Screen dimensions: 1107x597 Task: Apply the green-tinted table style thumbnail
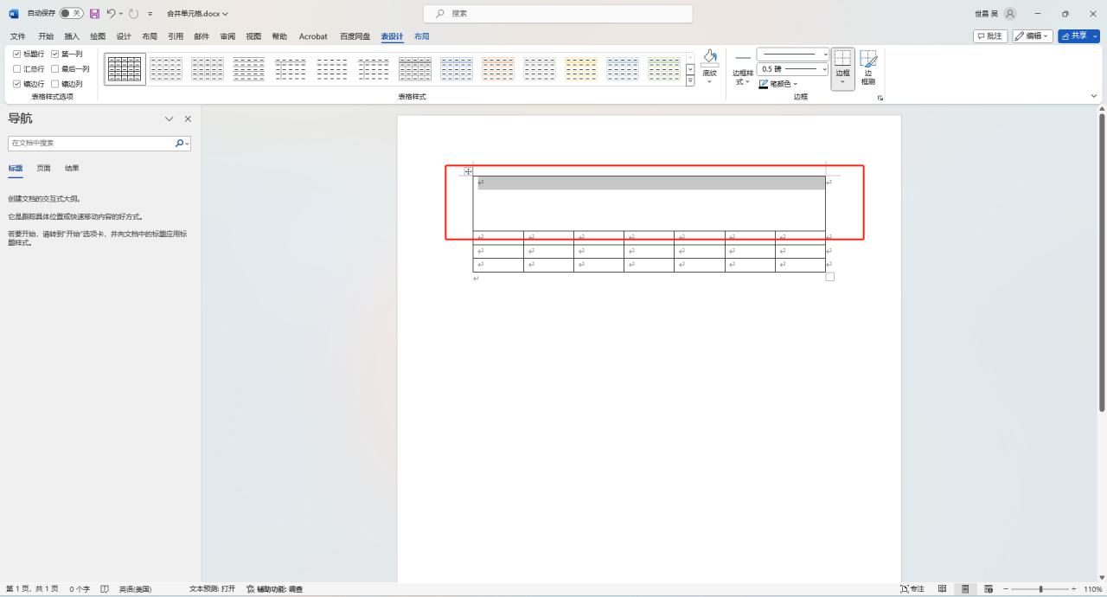coord(664,68)
